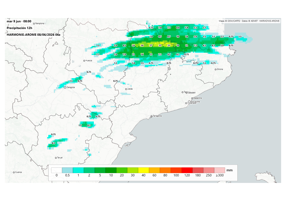The height and width of the screenshot is (201, 286).
Task: Click the 4.5 precipitation value
Action: [x=169, y=54]
